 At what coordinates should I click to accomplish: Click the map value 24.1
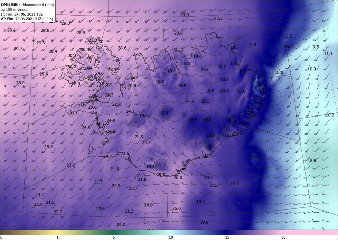130,111
